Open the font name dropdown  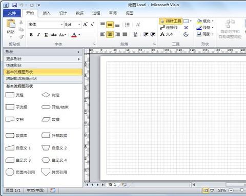click(x=61, y=25)
